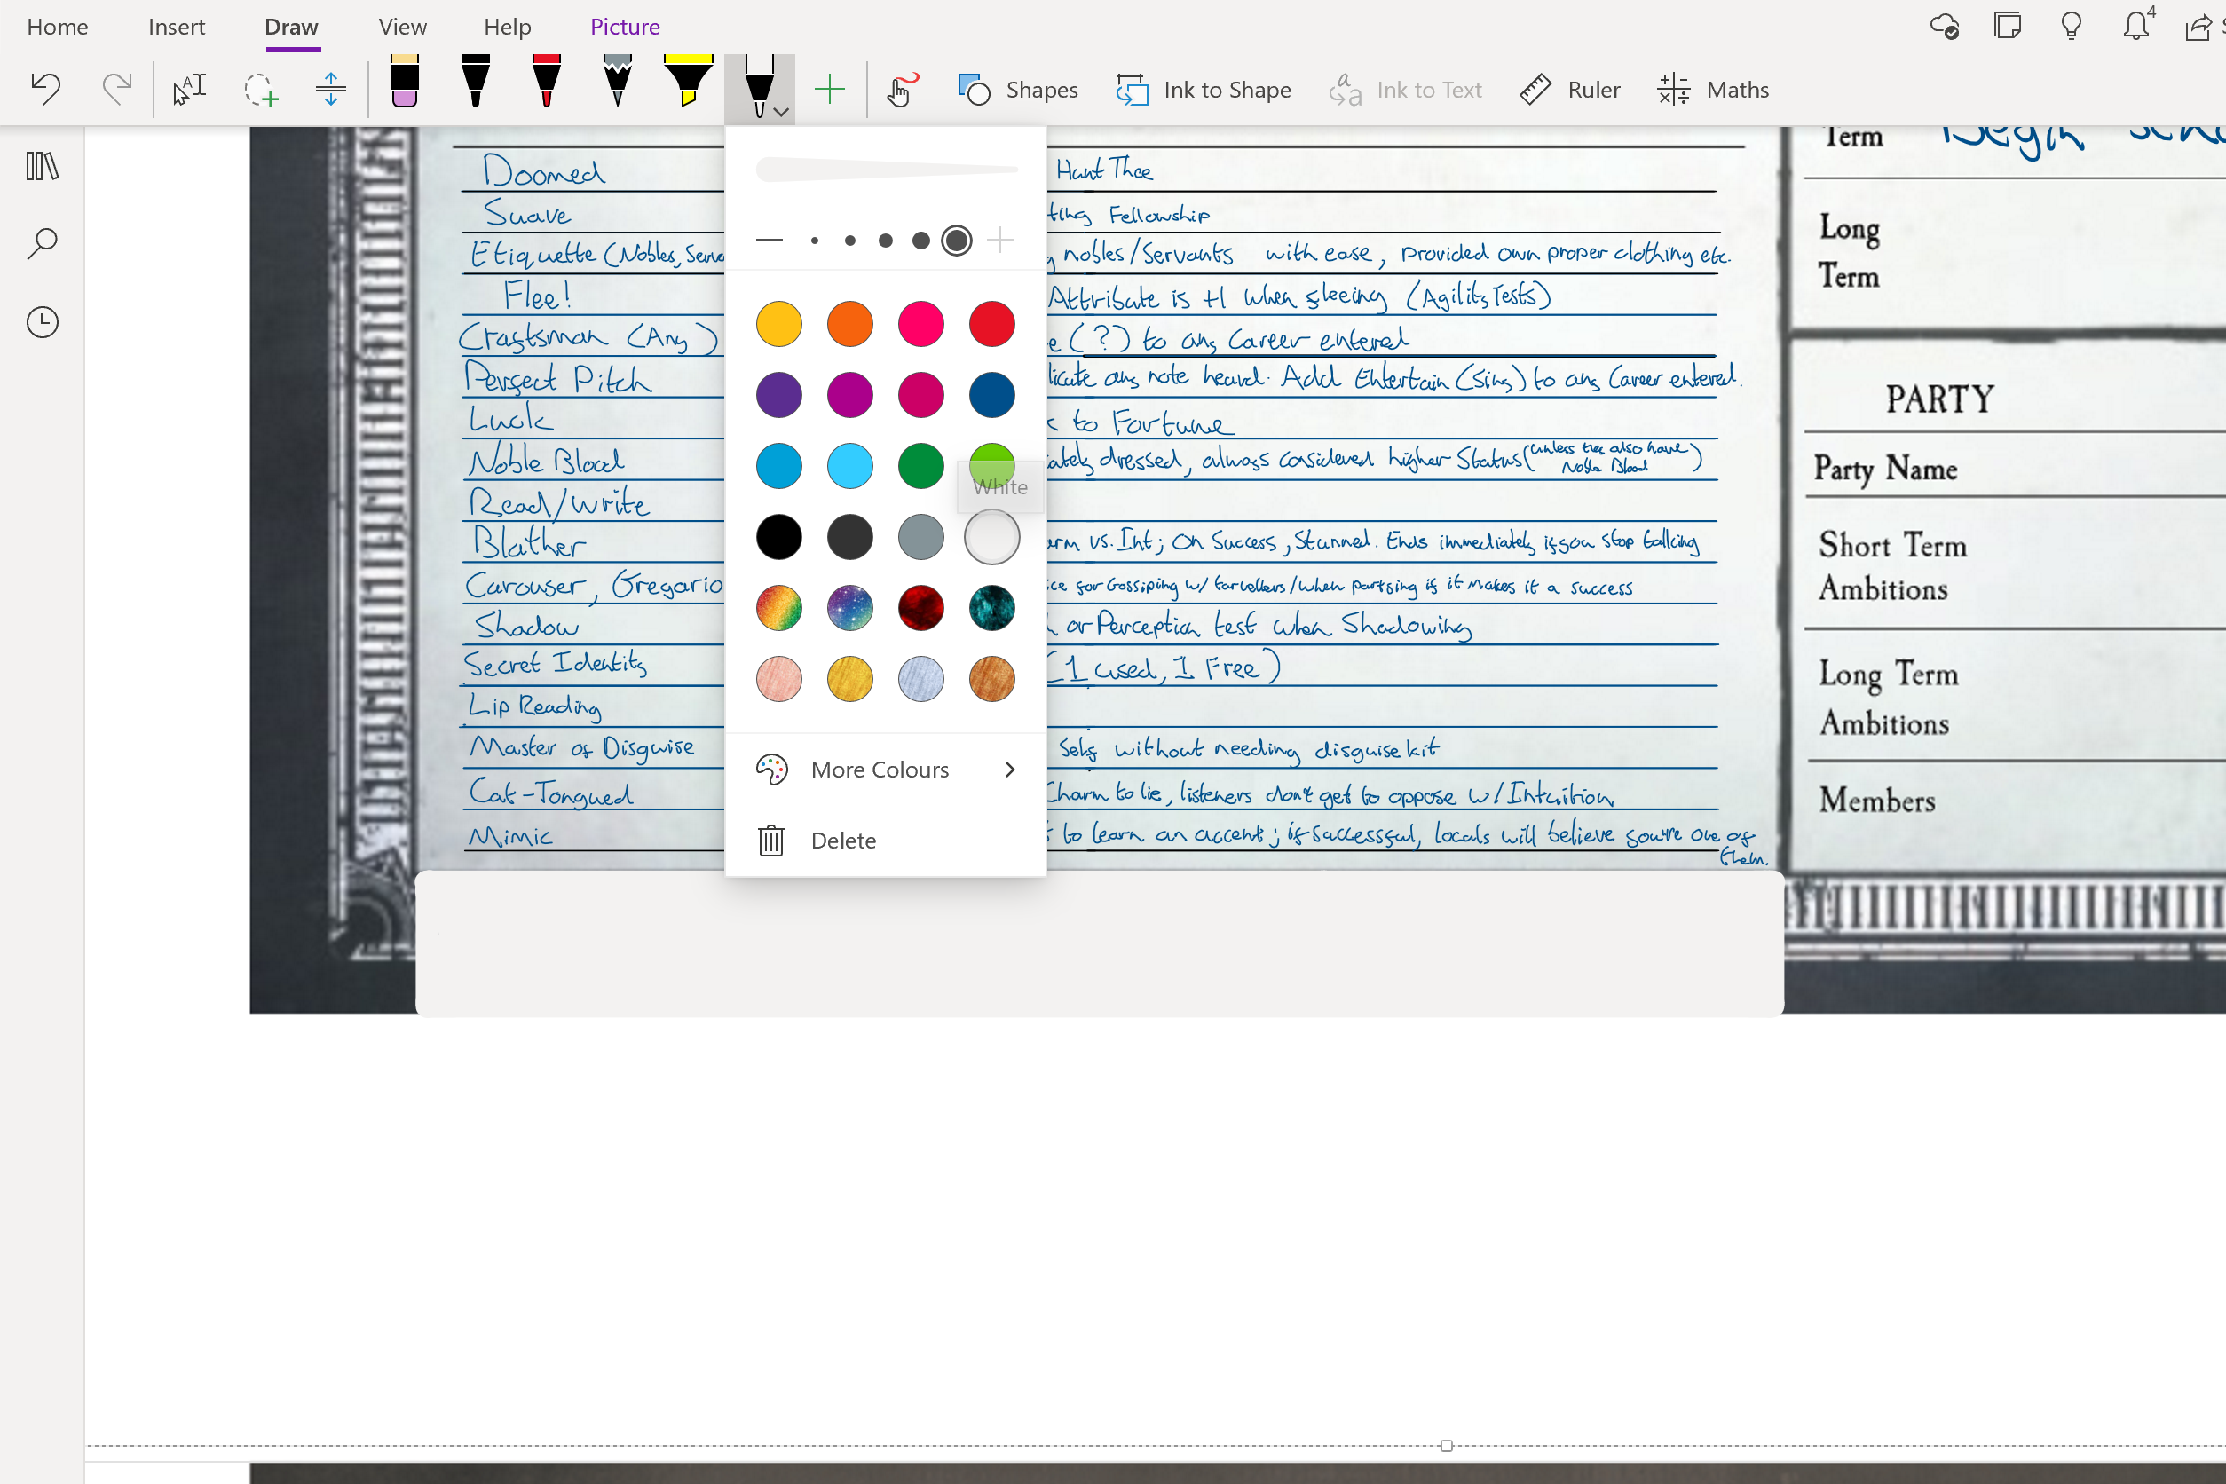
Task: Open notifications from the bell icon
Action: (x=2135, y=28)
